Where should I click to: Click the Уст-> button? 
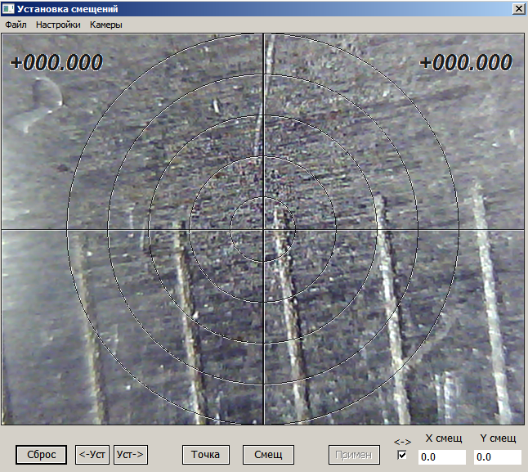point(130,454)
